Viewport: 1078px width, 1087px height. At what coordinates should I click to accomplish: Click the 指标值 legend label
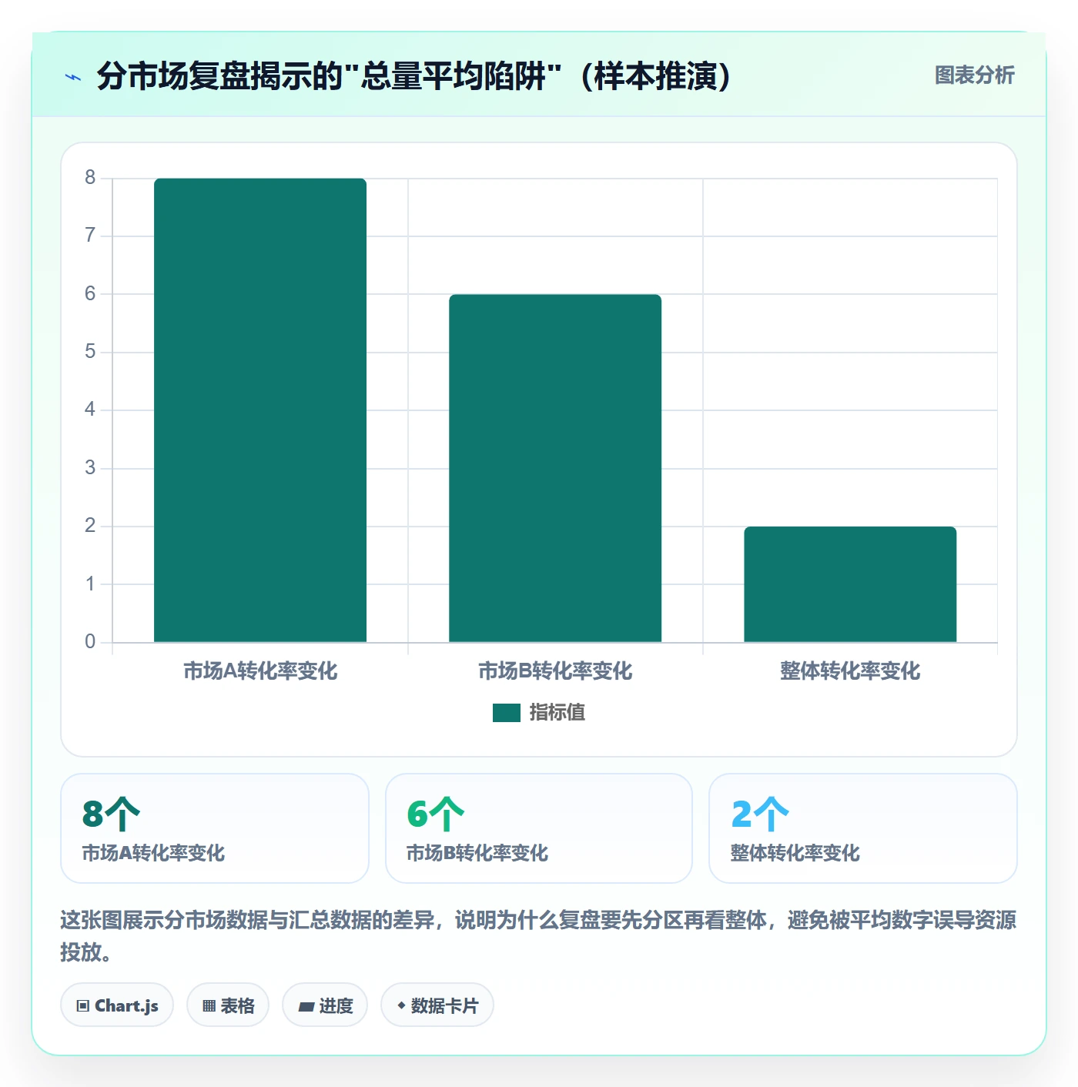pyautogui.click(x=557, y=713)
